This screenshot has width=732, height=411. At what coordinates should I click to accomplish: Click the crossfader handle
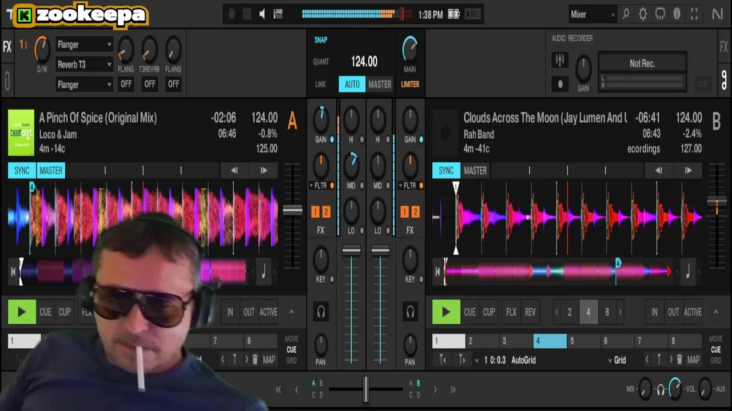tap(365, 389)
